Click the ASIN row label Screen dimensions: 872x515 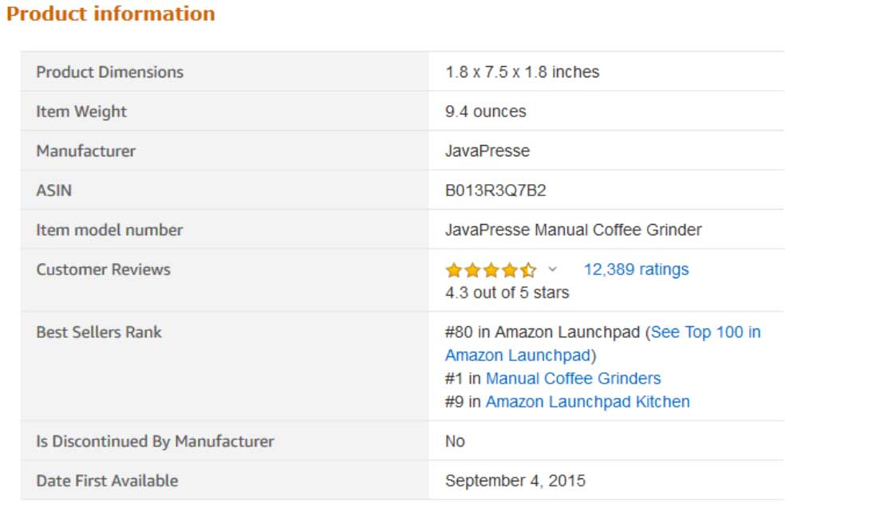tap(53, 191)
